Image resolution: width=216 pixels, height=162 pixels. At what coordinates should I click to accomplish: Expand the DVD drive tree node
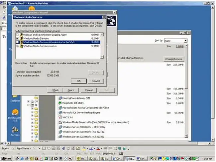[28, 101]
